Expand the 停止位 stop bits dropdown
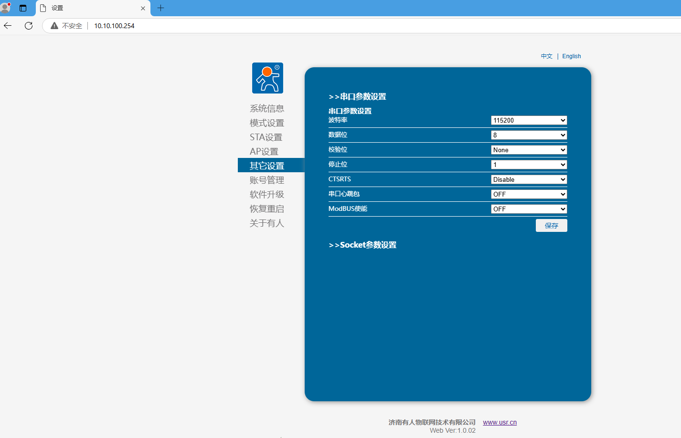The height and width of the screenshot is (438, 681). pyautogui.click(x=529, y=165)
